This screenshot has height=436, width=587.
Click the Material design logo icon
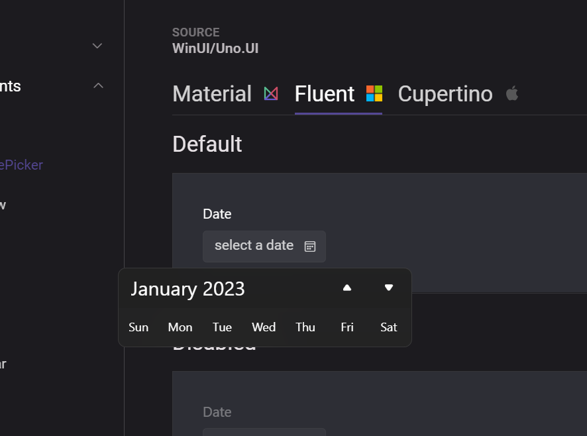click(270, 93)
